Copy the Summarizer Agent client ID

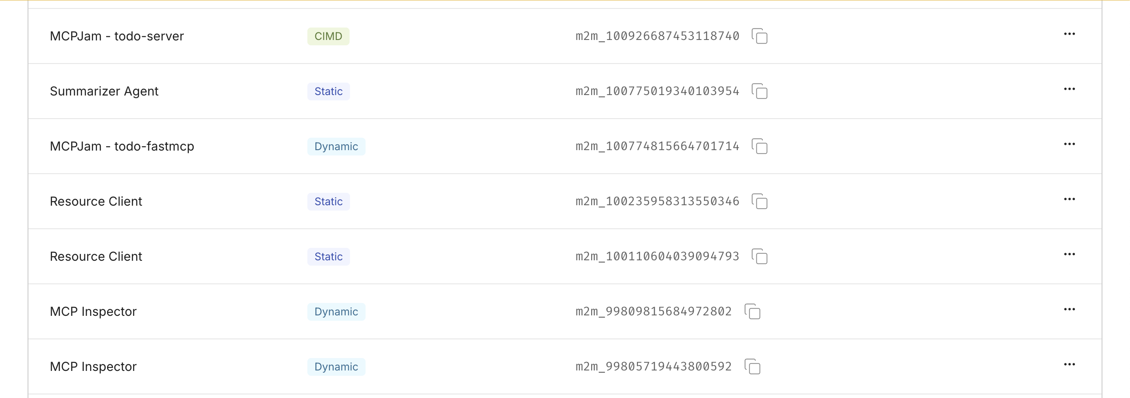(760, 92)
